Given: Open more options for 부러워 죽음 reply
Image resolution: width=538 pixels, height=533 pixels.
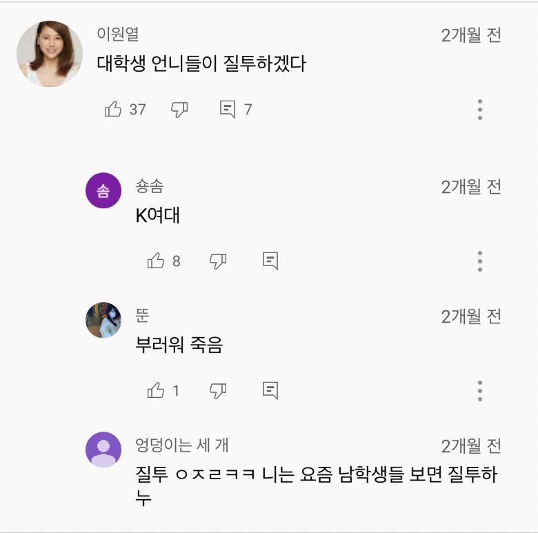Looking at the screenshot, I should point(480,390).
